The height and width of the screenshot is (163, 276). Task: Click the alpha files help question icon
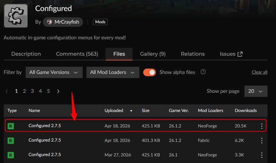coord(203,72)
